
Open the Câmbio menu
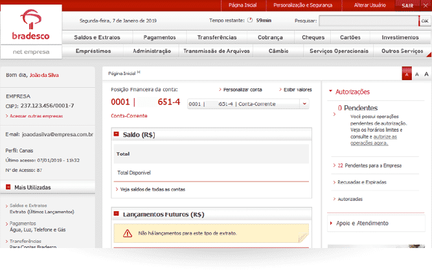click(x=279, y=51)
